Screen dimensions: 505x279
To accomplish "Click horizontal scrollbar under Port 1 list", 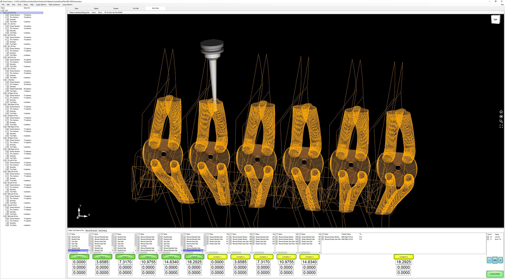I will click(x=79, y=253).
